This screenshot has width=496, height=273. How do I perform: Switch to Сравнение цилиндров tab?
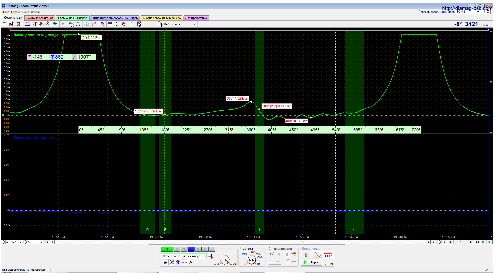coord(72,18)
